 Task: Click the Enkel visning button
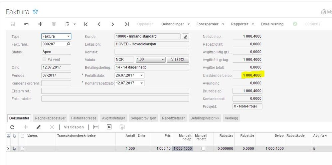click(x=272, y=24)
